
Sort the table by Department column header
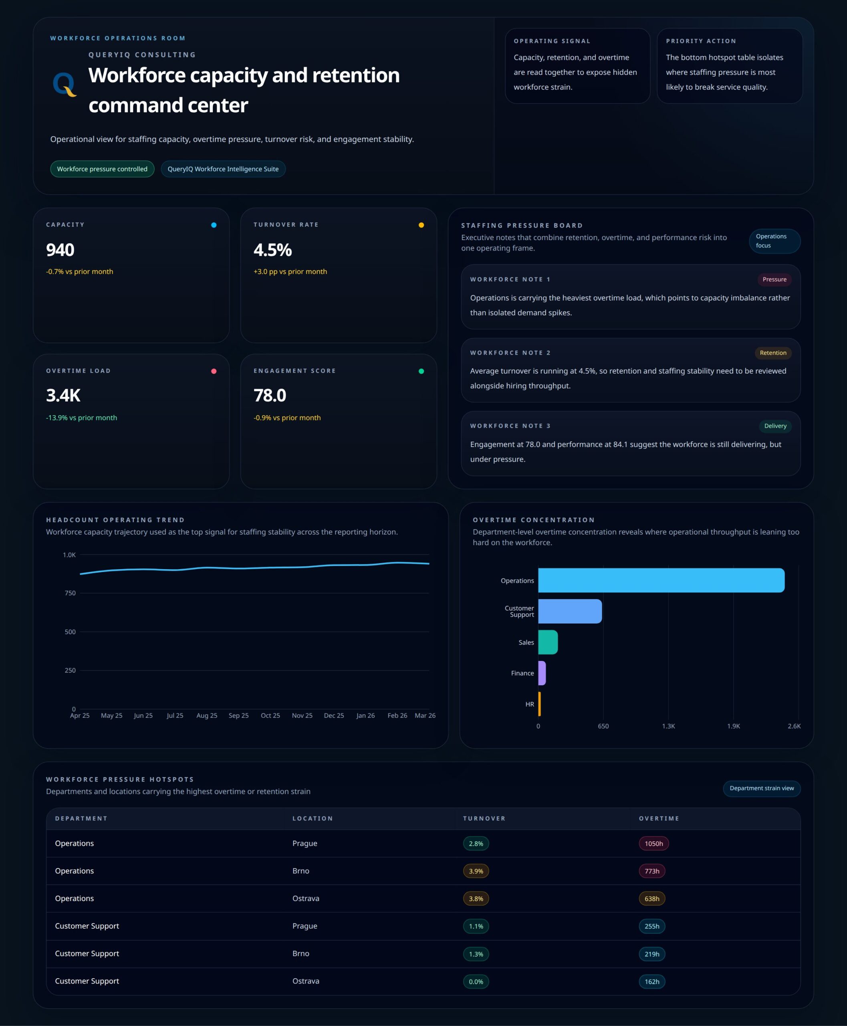[81, 818]
